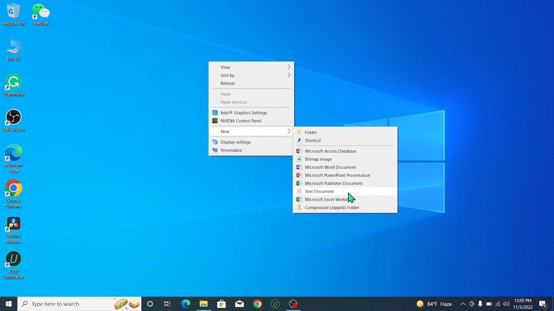Choose Personalize from the context menu
This screenshot has width=554, height=311.
click(x=251, y=150)
